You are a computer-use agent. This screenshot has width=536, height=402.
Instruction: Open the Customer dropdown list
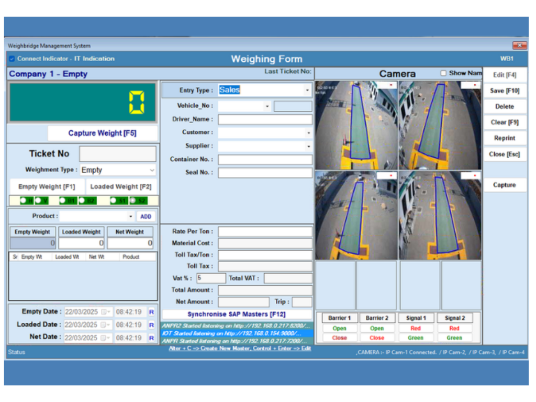pos(308,133)
